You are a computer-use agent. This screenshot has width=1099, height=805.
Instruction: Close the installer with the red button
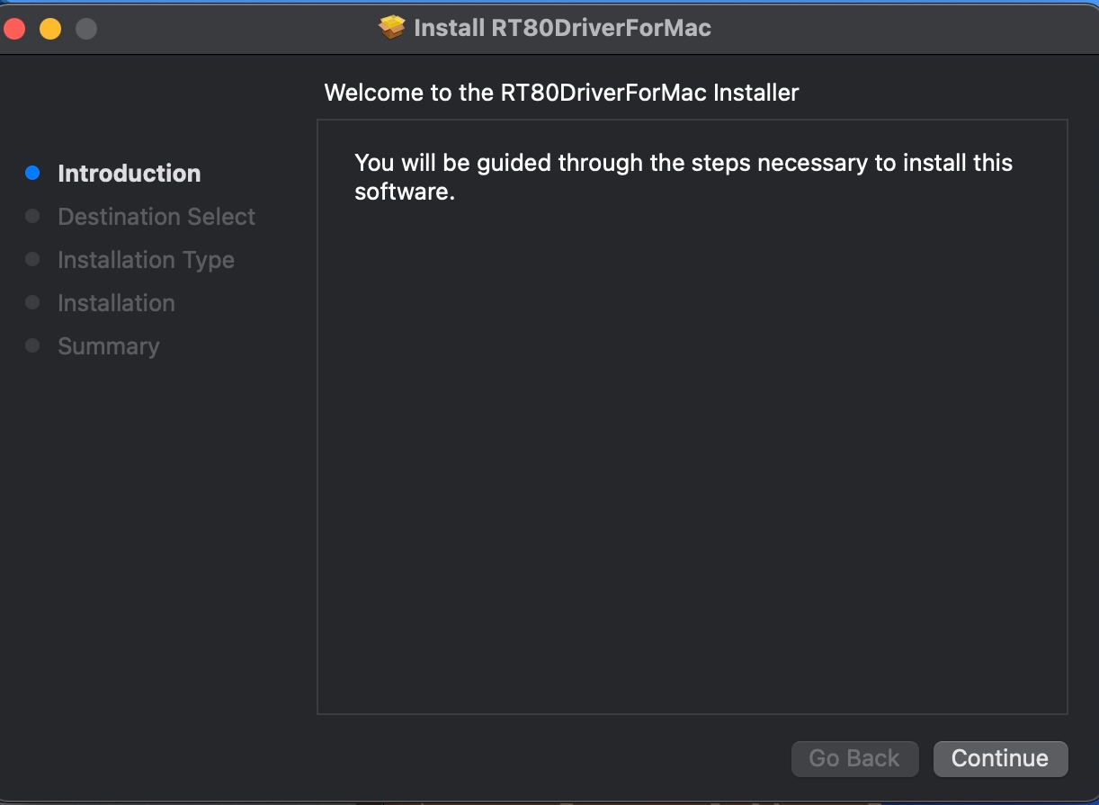[14, 29]
